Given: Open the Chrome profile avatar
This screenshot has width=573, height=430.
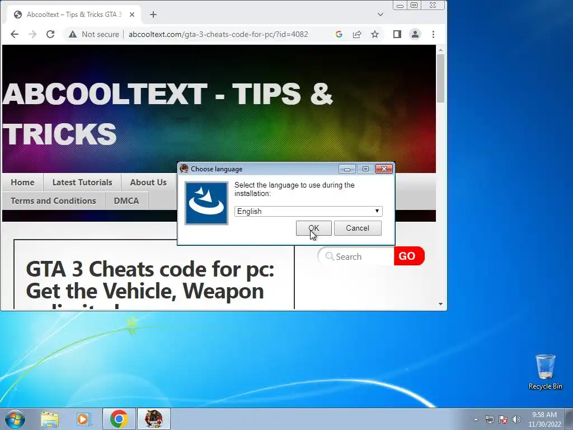Looking at the screenshot, I should pyautogui.click(x=415, y=34).
